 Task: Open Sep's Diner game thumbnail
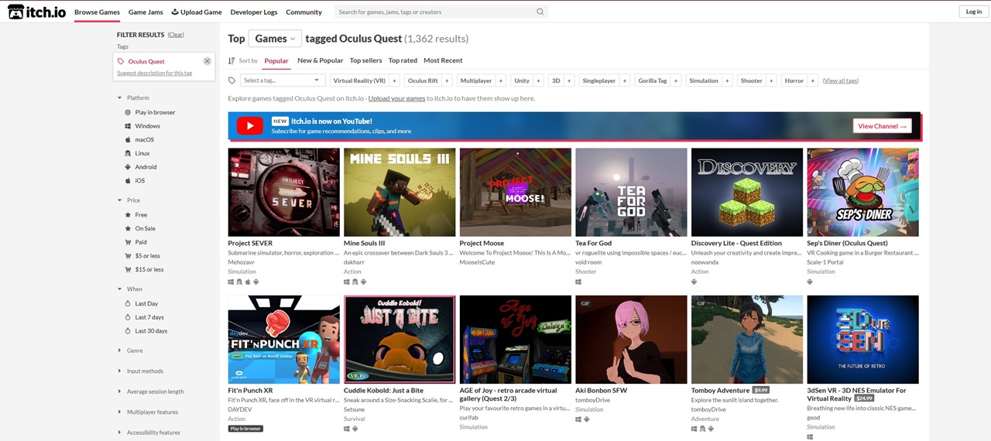click(x=862, y=192)
